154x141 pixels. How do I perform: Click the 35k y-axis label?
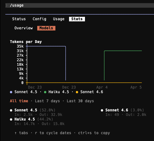point(20,46)
